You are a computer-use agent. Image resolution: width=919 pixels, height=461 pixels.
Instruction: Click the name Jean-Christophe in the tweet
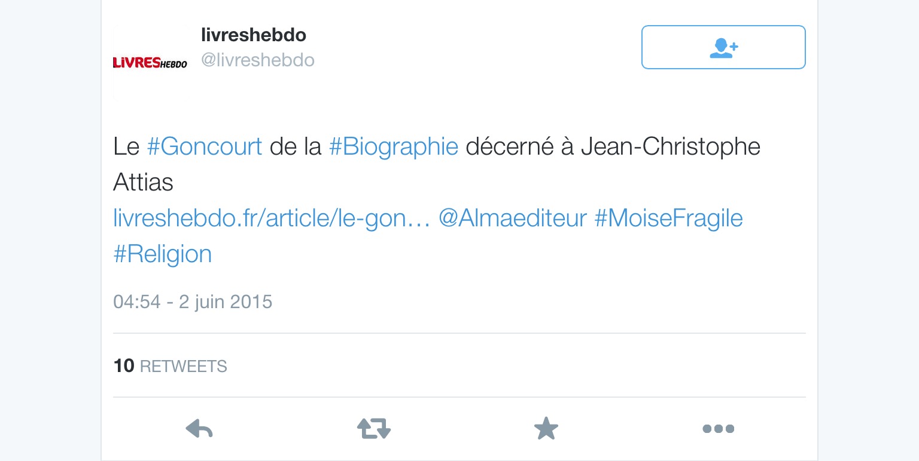click(x=671, y=146)
